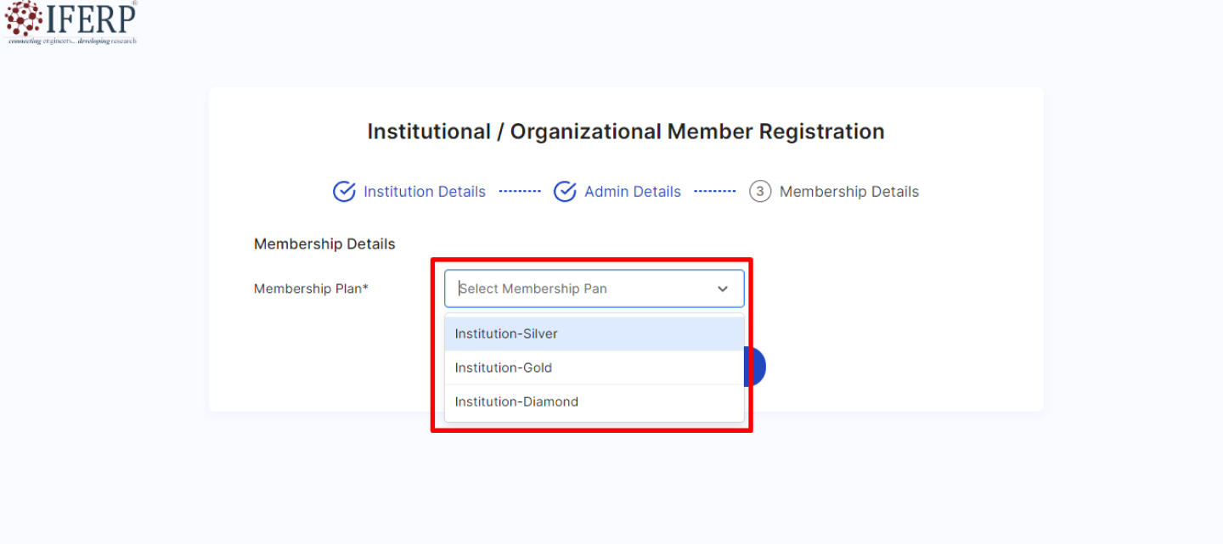Image resolution: width=1223 pixels, height=544 pixels.
Task: Click the chevron on the membership plan dropdown
Action: (723, 289)
